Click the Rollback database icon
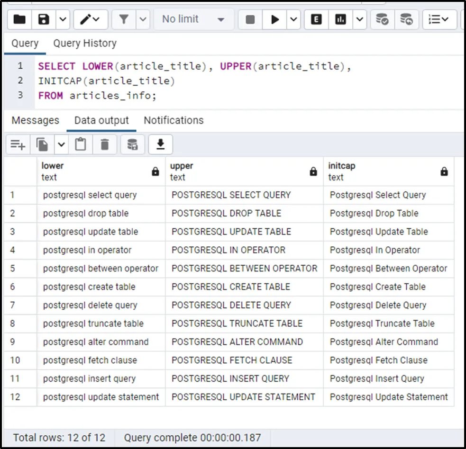The image size is (466, 449). click(x=406, y=19)
